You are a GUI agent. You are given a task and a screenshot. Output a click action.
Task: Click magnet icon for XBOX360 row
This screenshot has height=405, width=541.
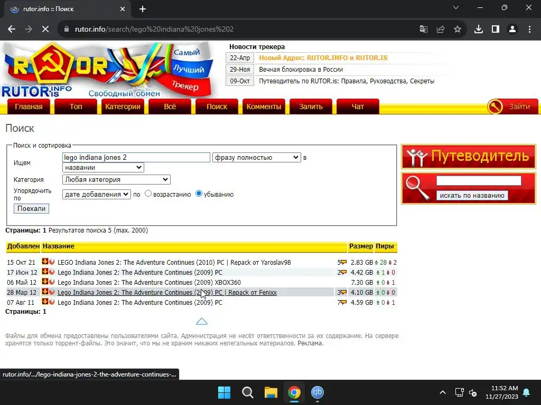click(x=52, y=282)
